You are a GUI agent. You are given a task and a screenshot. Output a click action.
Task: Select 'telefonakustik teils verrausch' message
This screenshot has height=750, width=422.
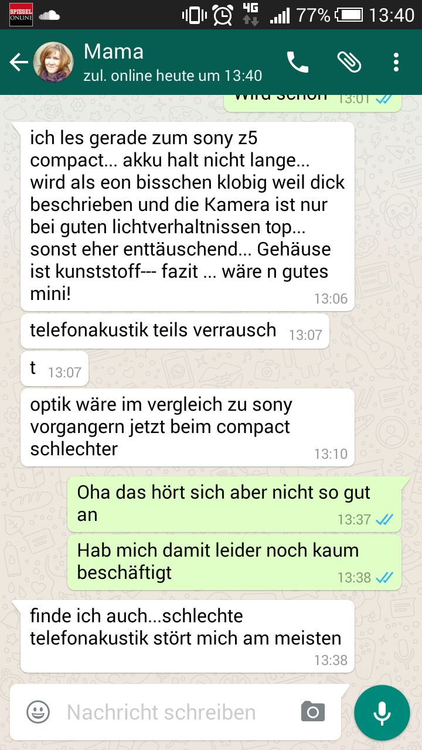175,331
